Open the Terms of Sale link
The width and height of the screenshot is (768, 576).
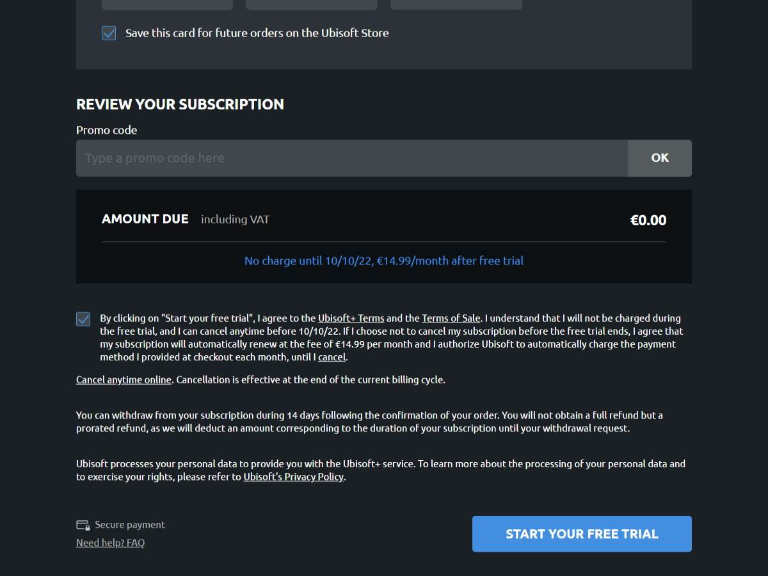(x=451, y=318)
